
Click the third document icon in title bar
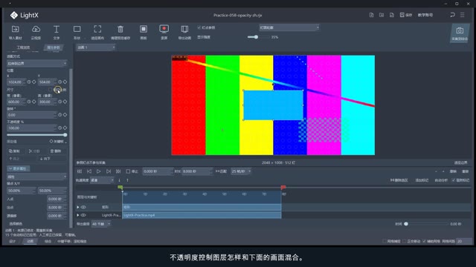coord(392,15)
